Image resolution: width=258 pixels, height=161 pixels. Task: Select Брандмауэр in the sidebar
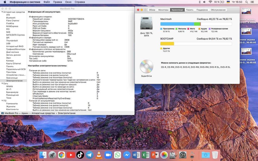coord(12,92)
